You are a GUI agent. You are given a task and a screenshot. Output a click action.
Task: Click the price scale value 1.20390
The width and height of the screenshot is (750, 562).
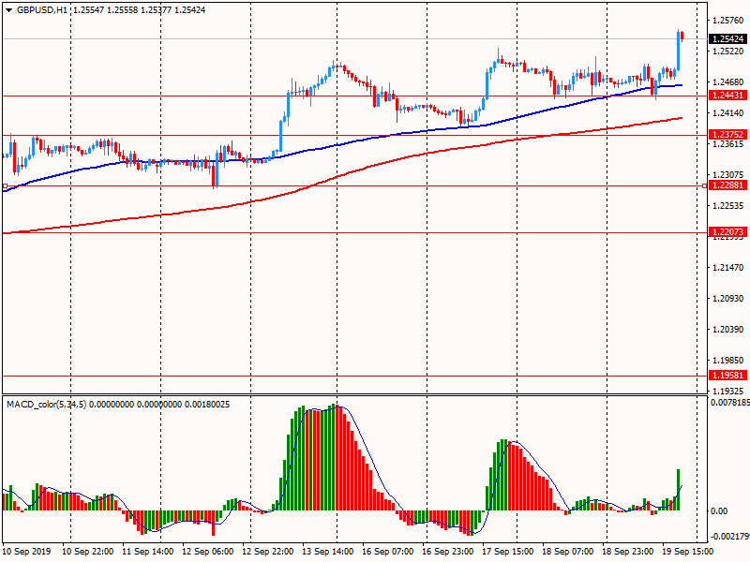pyautogui.click(x=728, y=330)
